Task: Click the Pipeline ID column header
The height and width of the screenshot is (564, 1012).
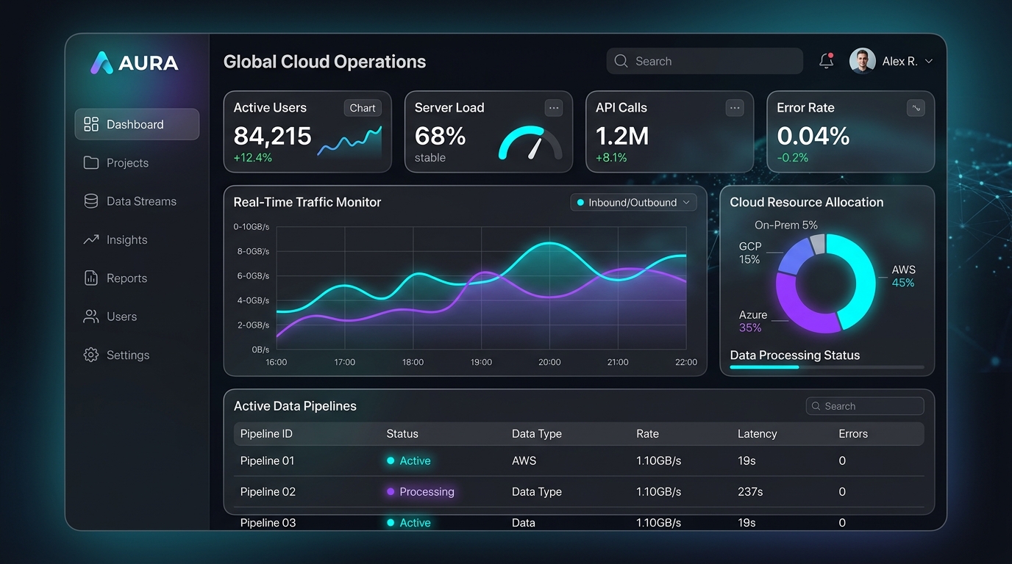Action: pos(266,434)
